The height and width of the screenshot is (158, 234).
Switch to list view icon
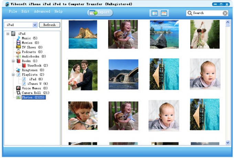[155, 13]
